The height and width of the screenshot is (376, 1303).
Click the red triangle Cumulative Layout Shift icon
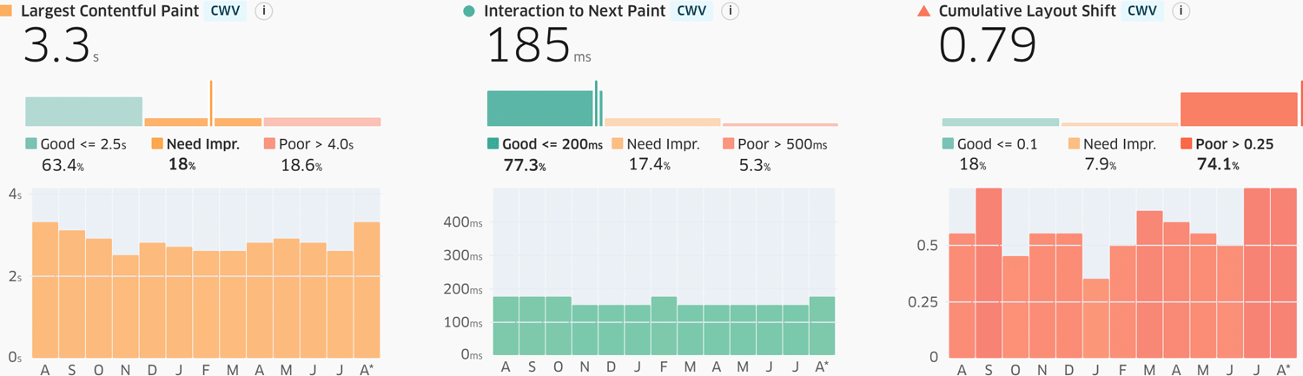[x=923, y=11]
